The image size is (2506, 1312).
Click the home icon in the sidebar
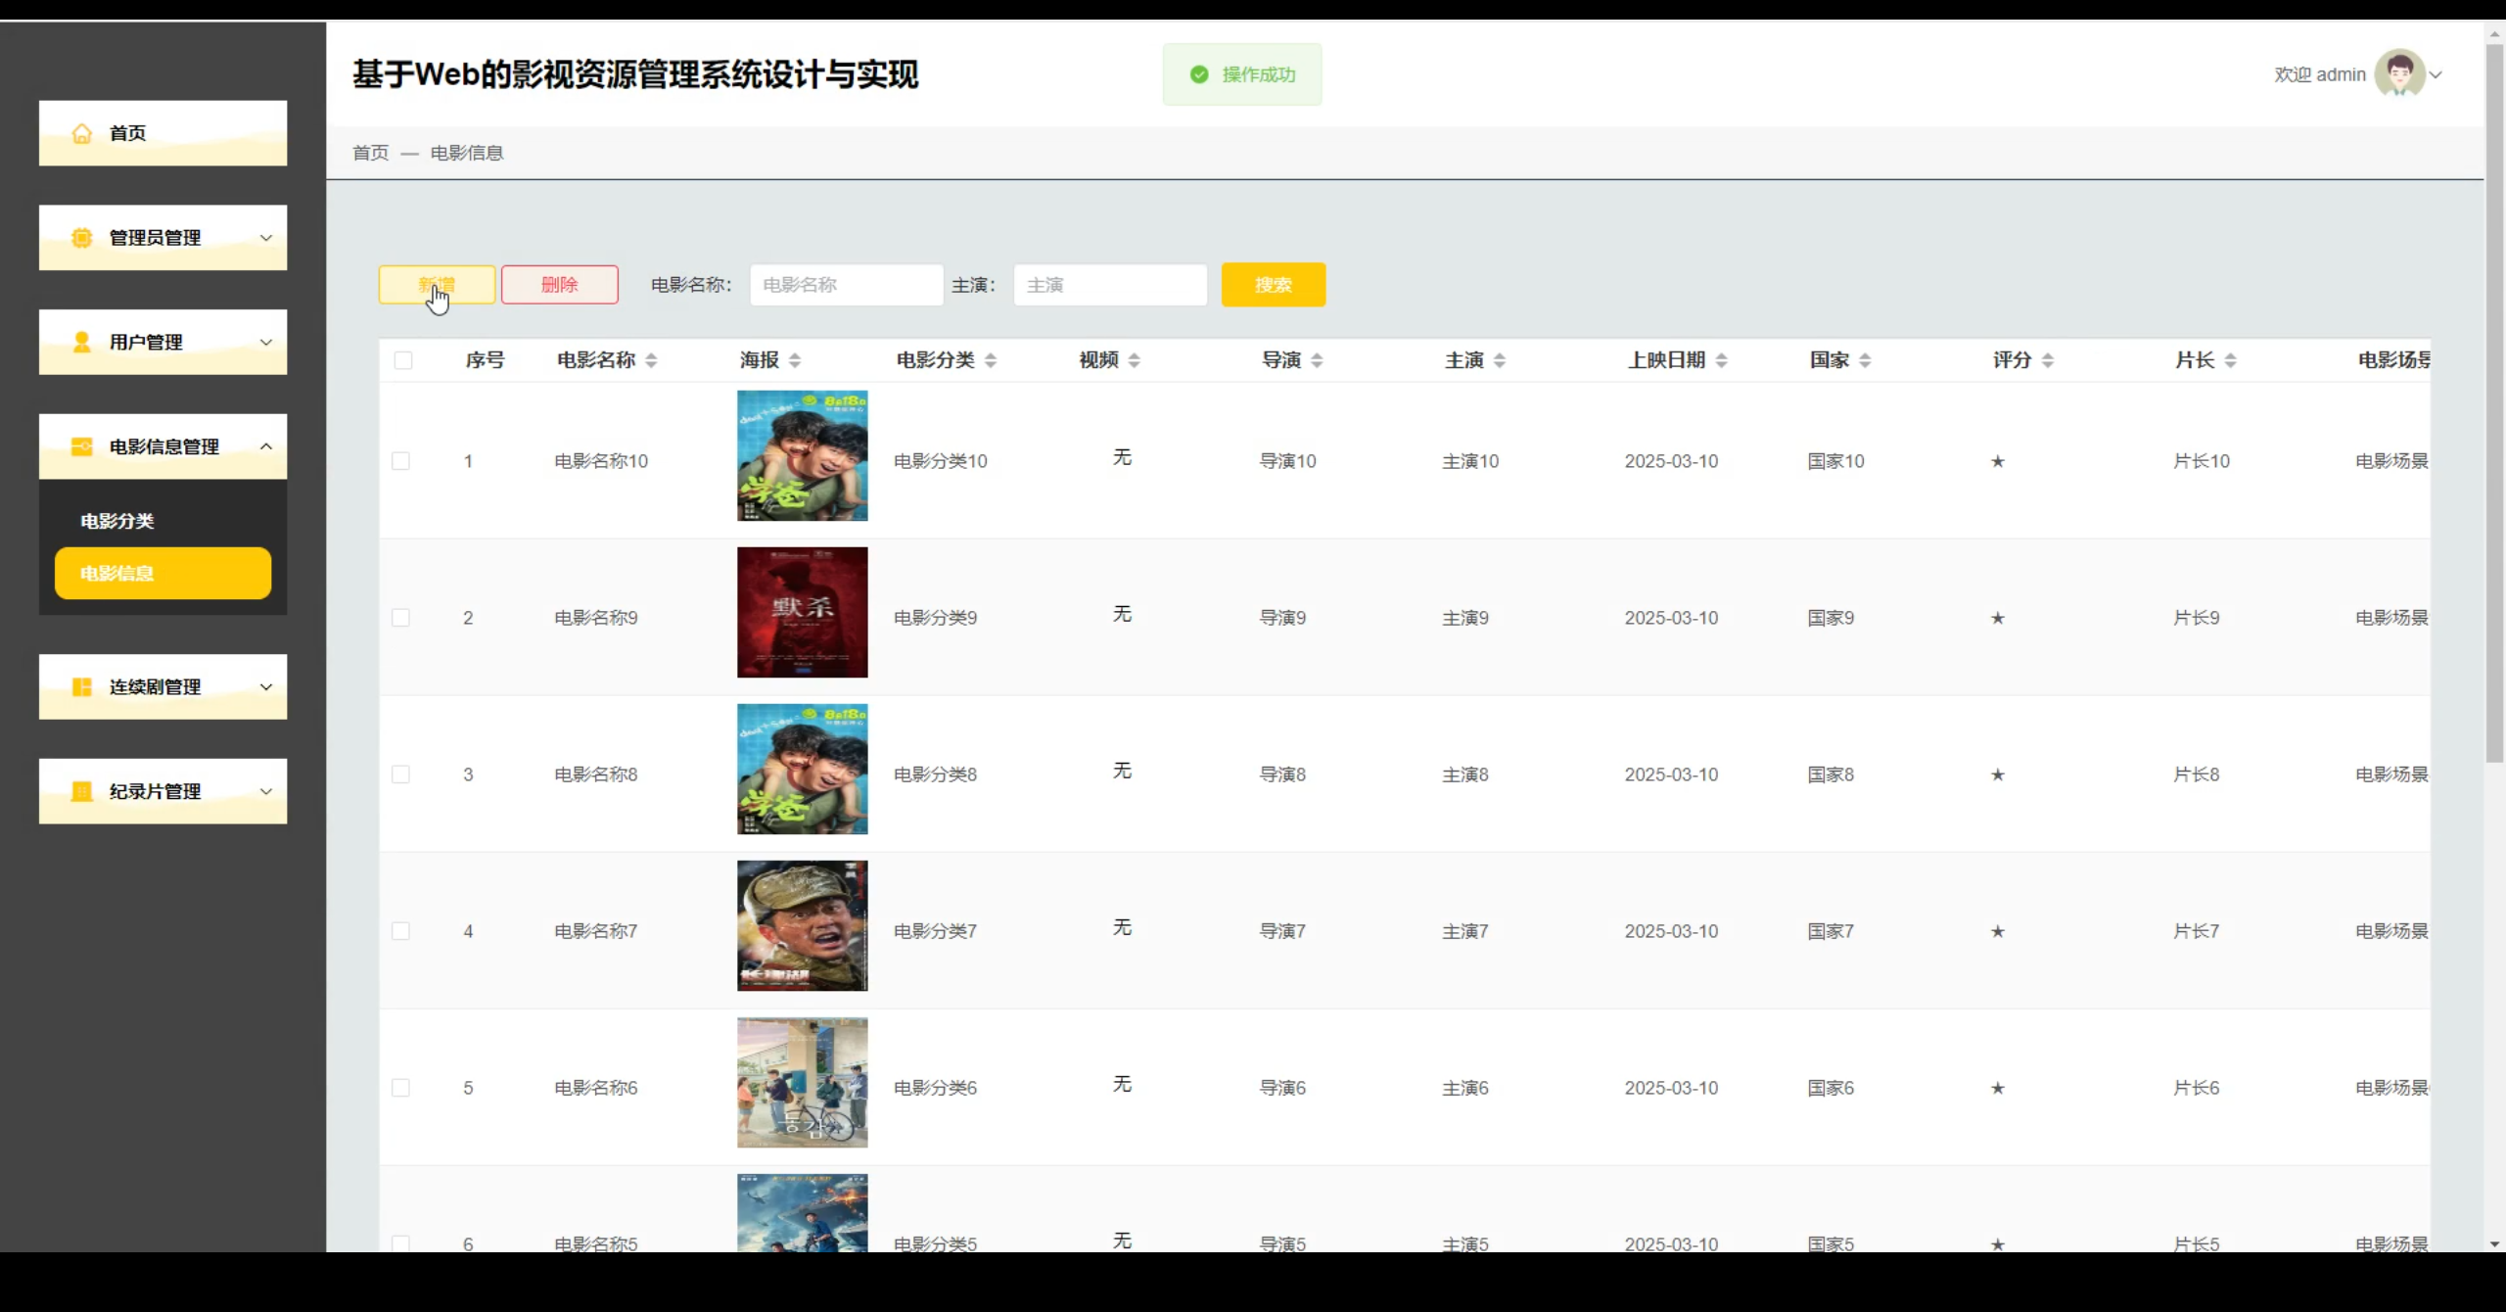tap(81, 132)
